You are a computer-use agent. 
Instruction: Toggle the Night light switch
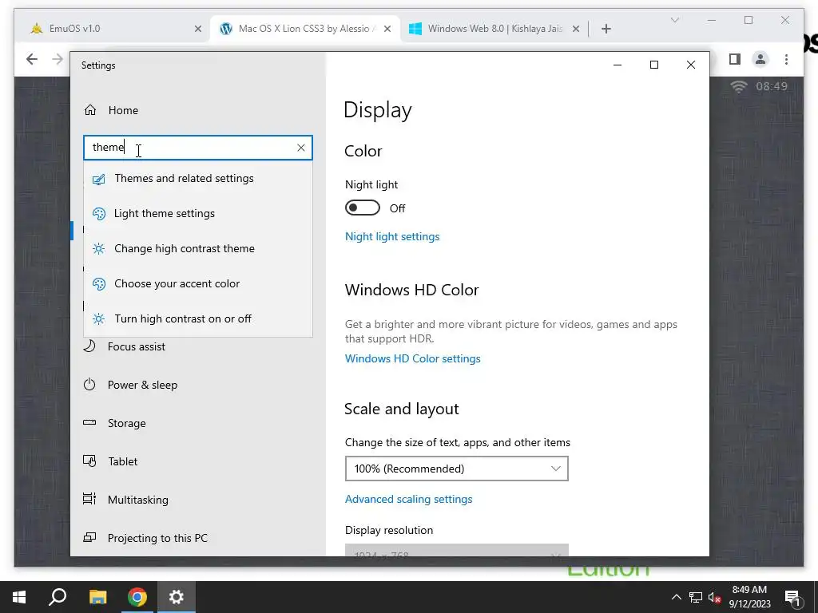pos(363,208)
